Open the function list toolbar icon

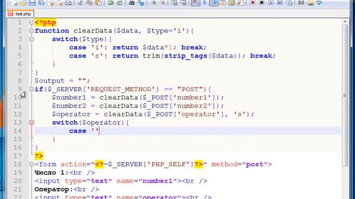241,3
